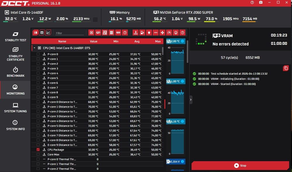Sort by the Name column header
The width and height of the screenshot is (292, 172).
(x=62, y=41)
